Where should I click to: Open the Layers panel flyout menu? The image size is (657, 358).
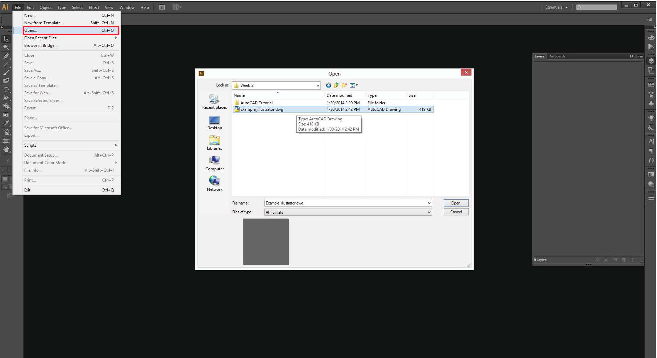pos(640,56)
